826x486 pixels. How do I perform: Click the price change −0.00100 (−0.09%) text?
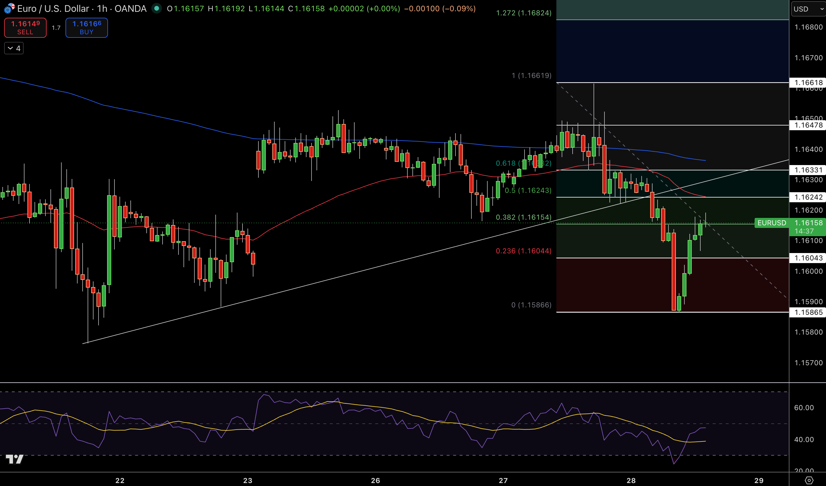click(x=440, y=9)
